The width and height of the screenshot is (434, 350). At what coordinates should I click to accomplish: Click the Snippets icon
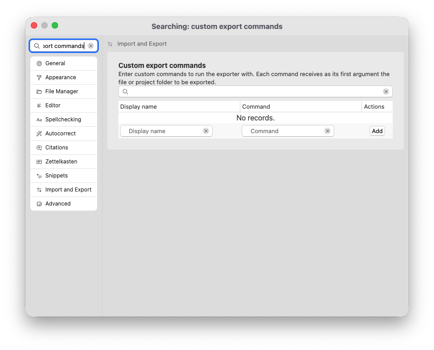39,176
